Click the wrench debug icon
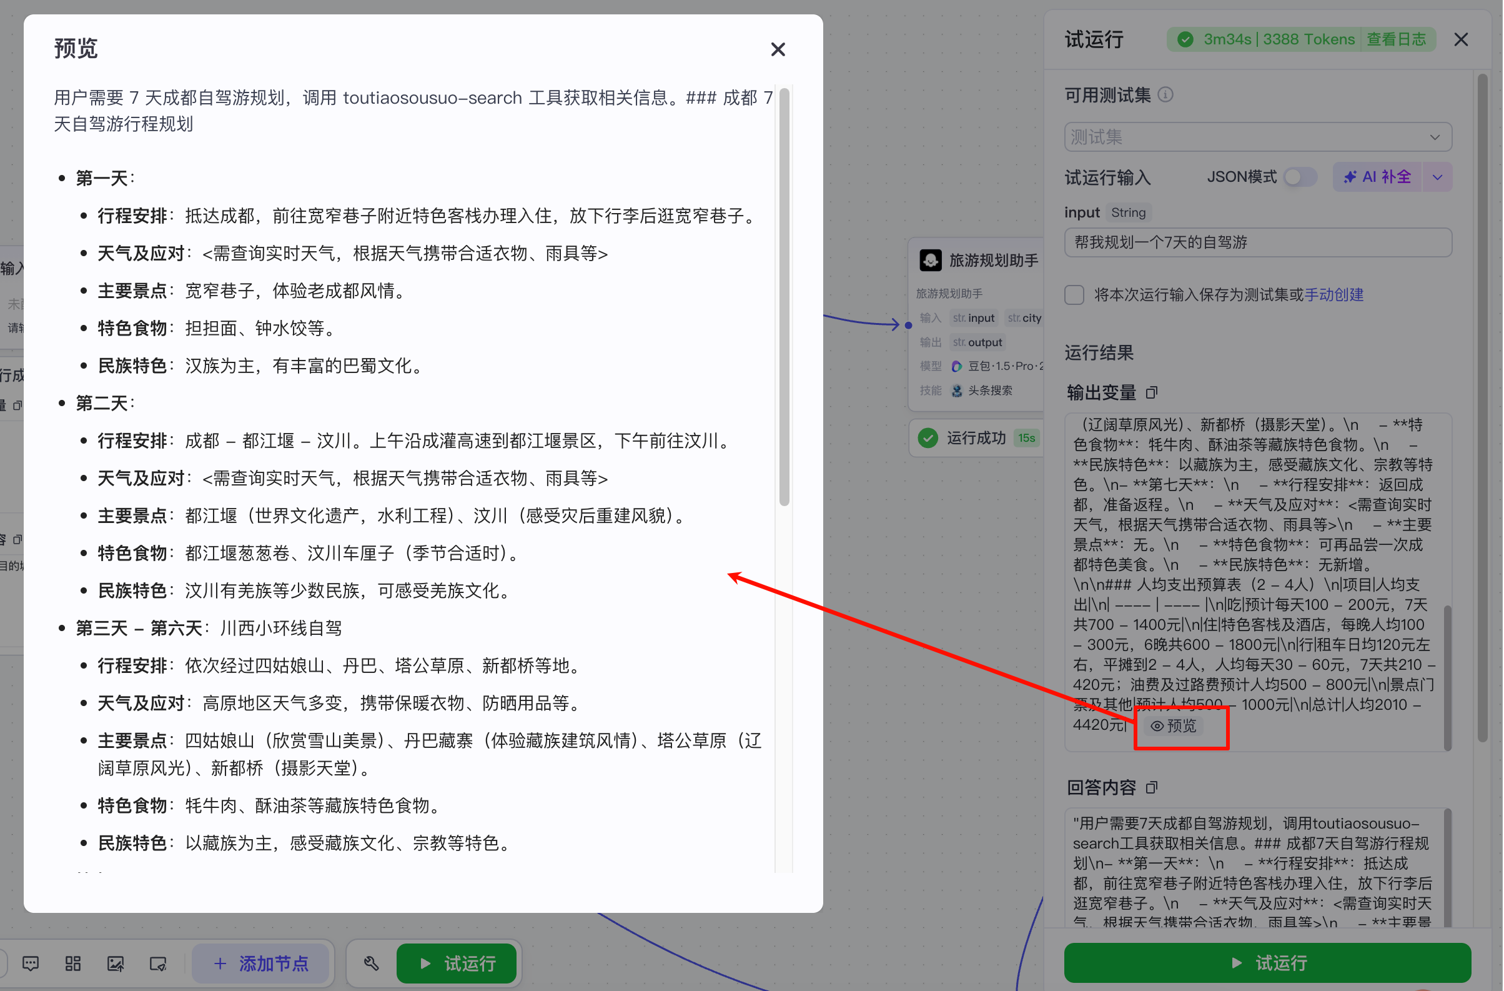Viewport: 1504px width, 991px height. (x=371, y=963)
